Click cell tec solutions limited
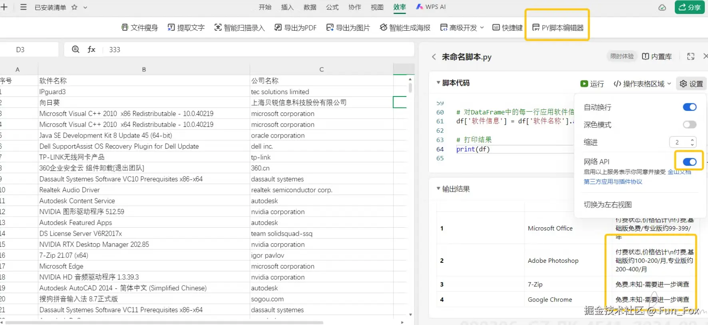Screen dimensions: 708x325 (x=322, y=92)
